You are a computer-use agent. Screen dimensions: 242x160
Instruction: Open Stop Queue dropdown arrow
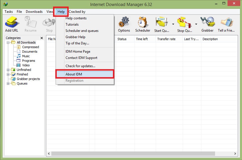point(196,24)
